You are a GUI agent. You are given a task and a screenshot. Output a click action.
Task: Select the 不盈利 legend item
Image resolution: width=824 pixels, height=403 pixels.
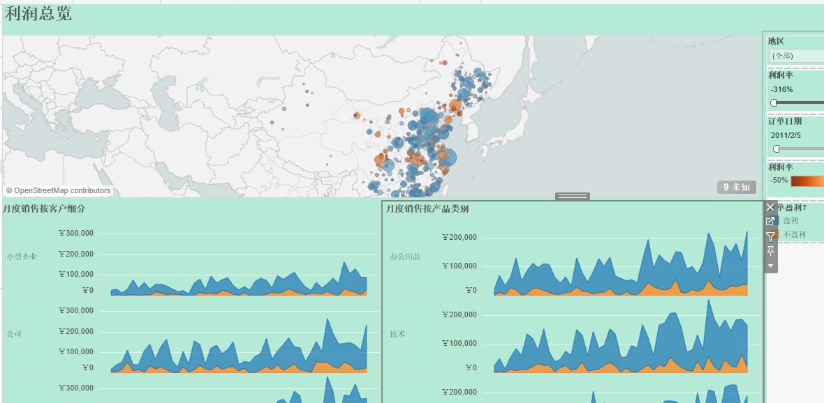(794, 234)
